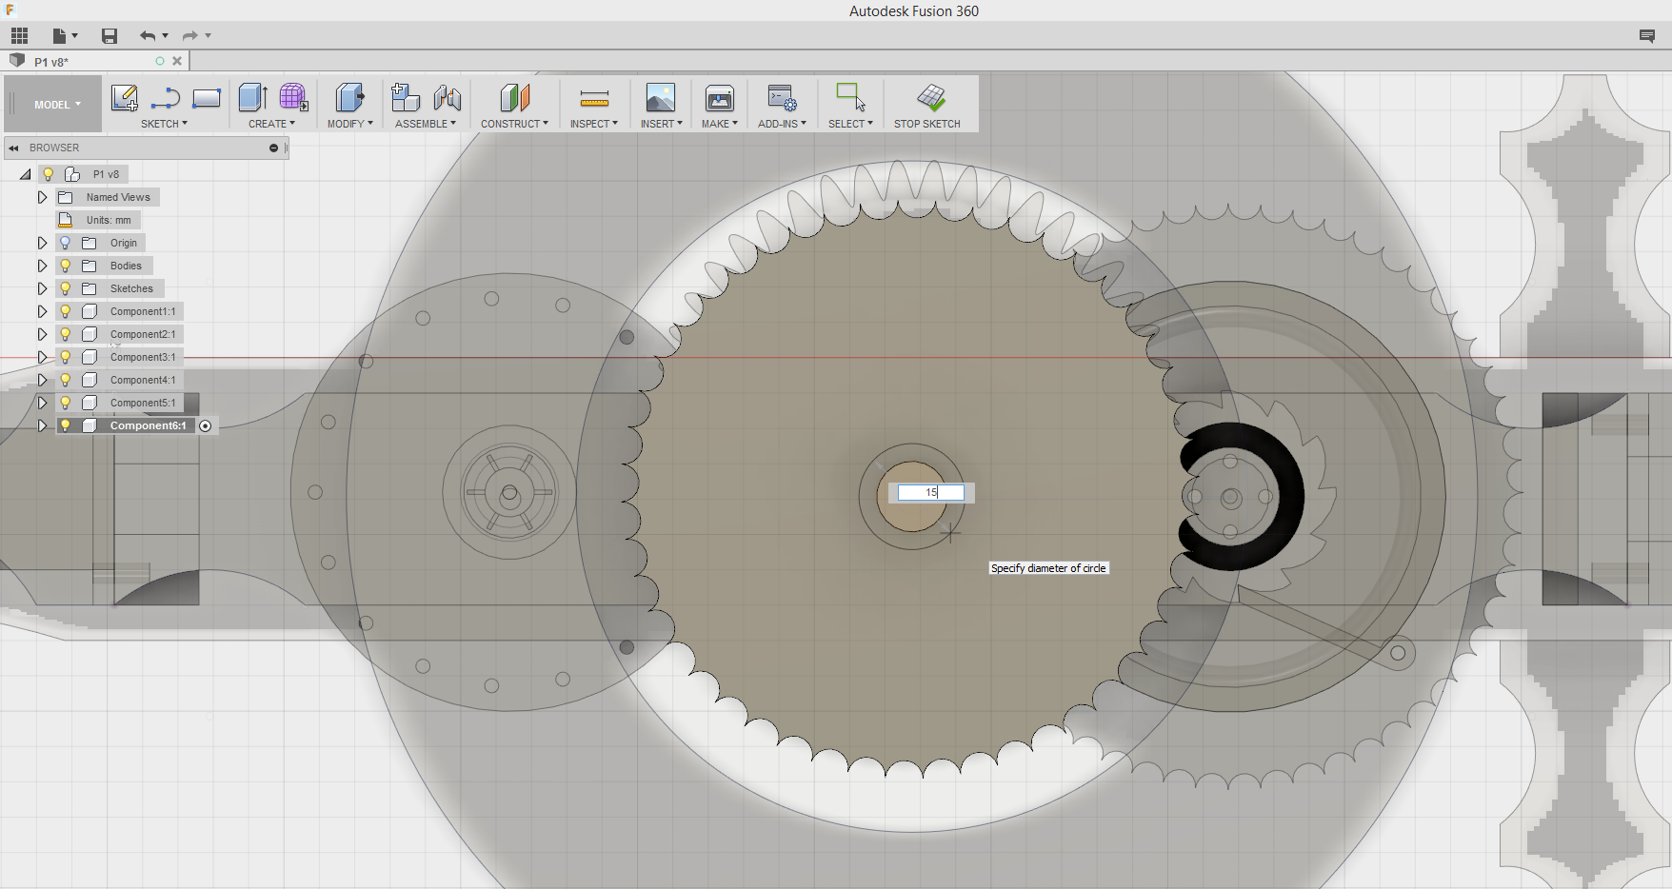Select the Sketches folder row
The width and height of the screenshot is (1672, 889).
click(131, 288)
